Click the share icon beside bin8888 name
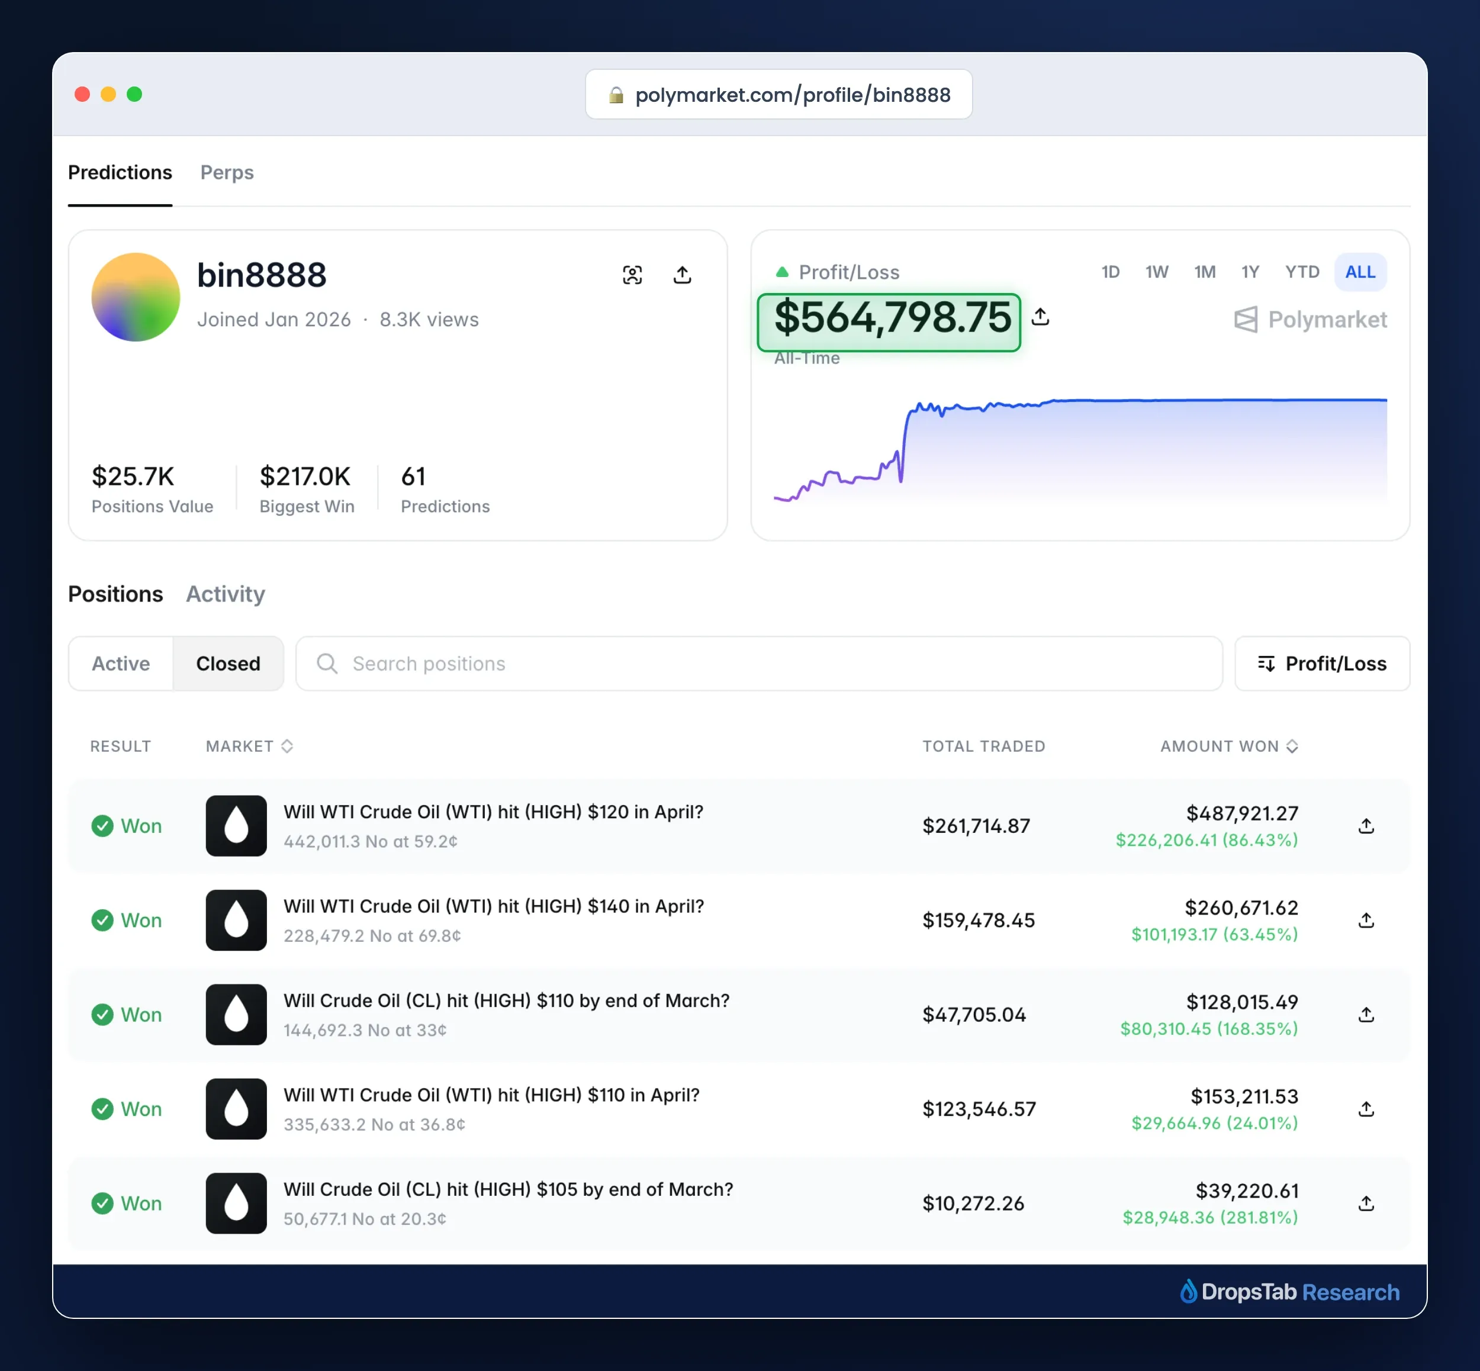This screenshot has width=1480, height=1371. 683,275
